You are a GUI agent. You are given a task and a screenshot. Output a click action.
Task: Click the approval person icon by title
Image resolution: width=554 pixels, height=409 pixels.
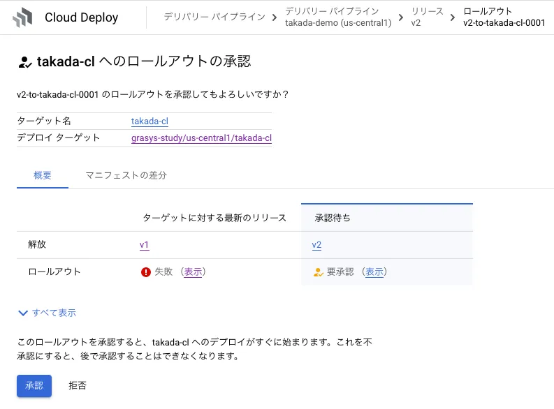point(24,62)
